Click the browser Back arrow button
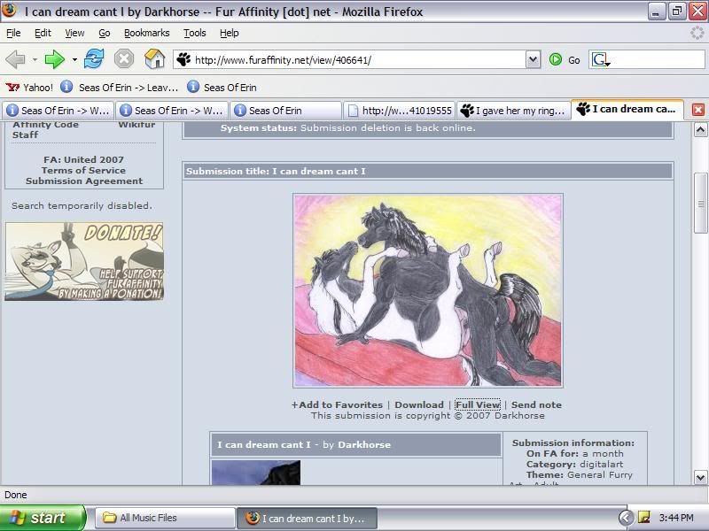Screen dimensions: 709x531 [15, 59]
